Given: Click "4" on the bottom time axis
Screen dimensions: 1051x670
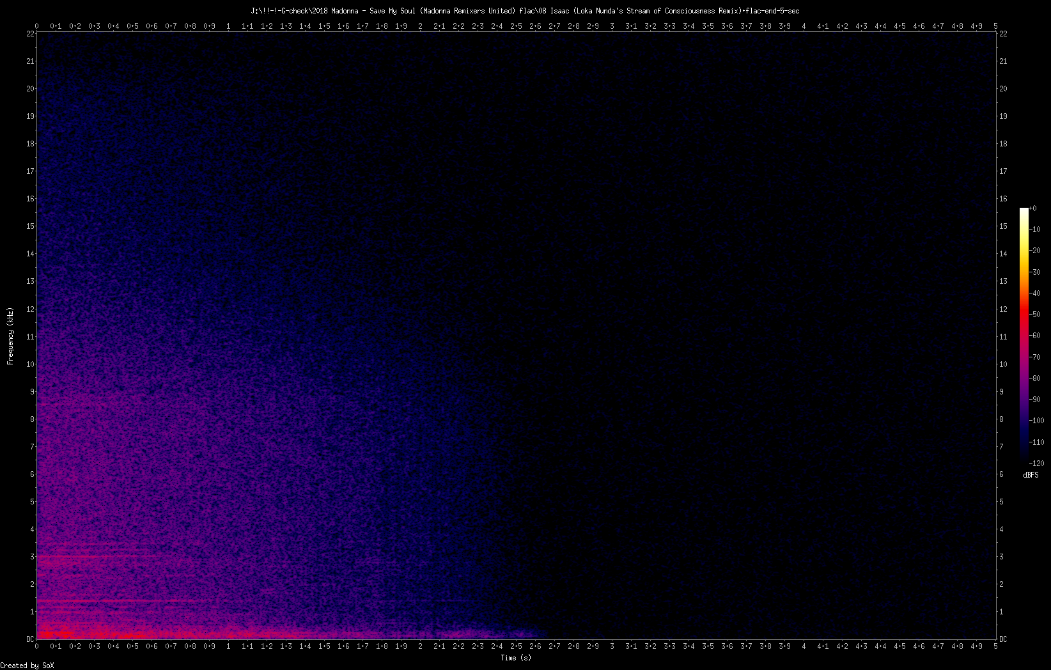Looking at the screenshot, I should (804, 646).
